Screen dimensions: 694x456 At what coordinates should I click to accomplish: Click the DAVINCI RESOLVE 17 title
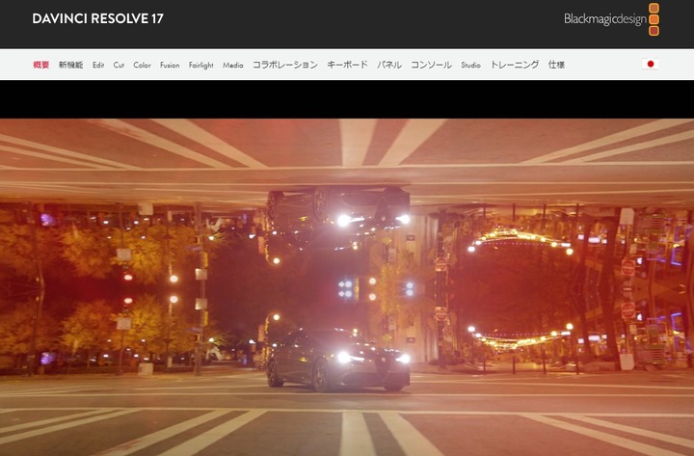pos(97,18)
